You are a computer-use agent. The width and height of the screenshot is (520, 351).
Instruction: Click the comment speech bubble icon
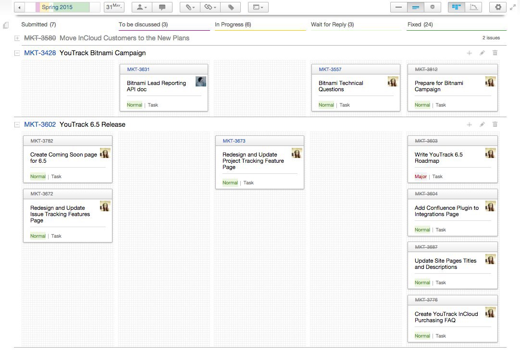(x=162, y=7)
